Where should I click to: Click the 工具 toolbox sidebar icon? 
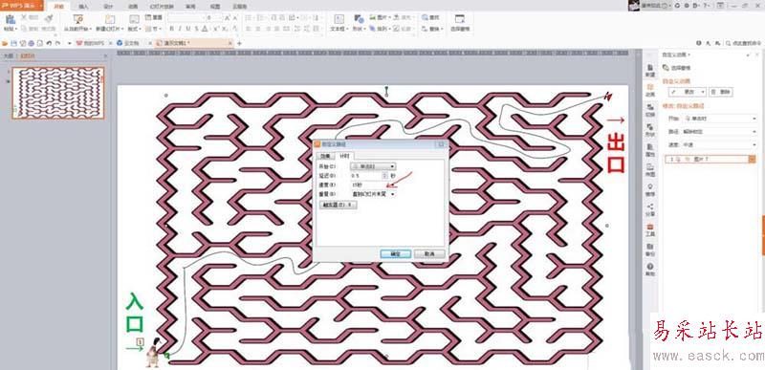(x=650, y=229)
